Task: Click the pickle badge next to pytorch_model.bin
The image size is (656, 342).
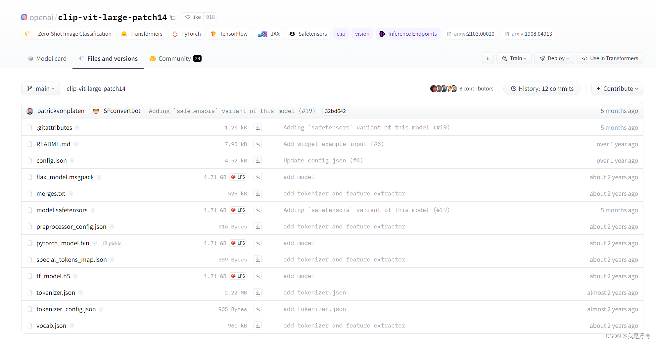Action: point(112,243)
